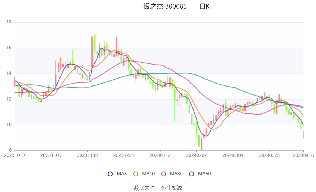
Task: Click the chart title 银之杰 300085
Action: [165, 6]
